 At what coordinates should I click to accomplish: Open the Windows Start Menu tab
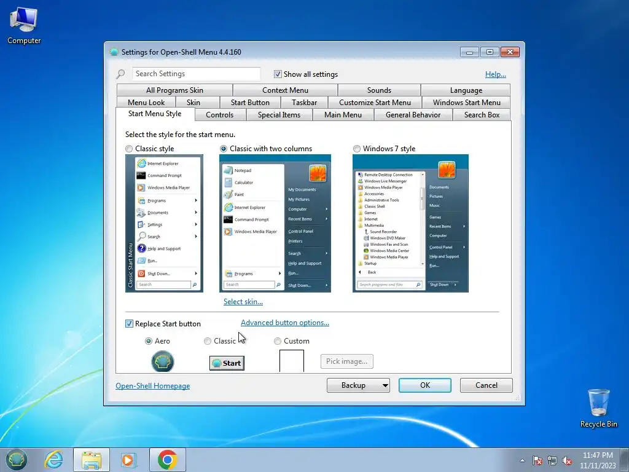[466, 103]
